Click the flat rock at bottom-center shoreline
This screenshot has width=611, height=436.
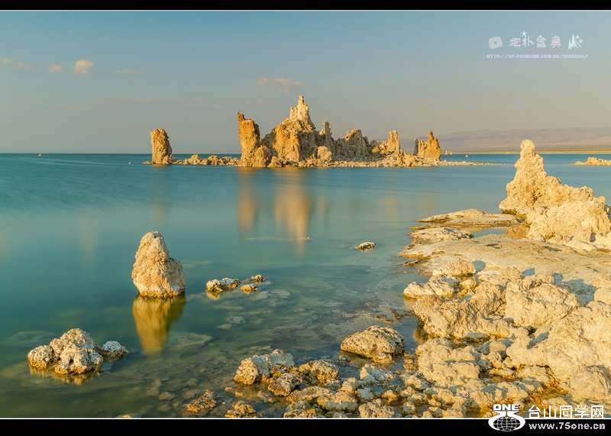373,342
